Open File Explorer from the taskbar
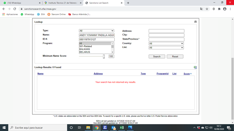This screenshot has height=131, width=234. 88,128
